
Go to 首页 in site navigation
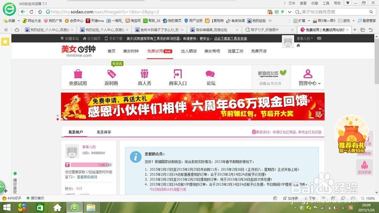click(111, 51)
